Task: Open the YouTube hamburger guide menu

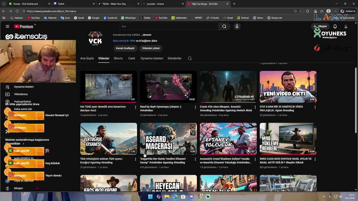Action: [x=8, y=27]
